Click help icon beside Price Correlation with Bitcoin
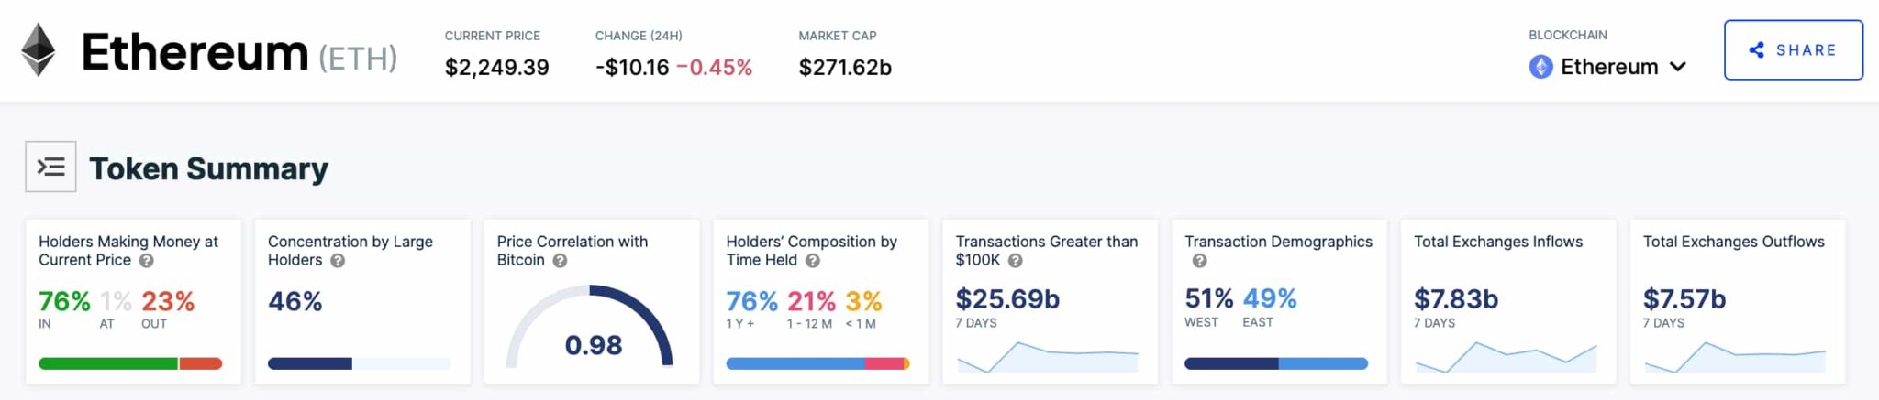Image resolution: width=1879 pixels, height=400 pixels. pyautogui.click(x=560, y=261)
